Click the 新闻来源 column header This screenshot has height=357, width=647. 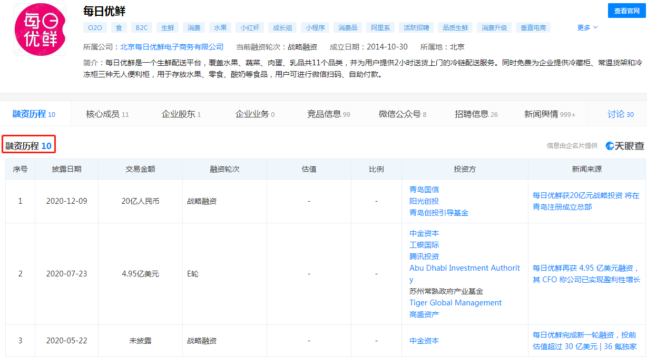[587, 169]
